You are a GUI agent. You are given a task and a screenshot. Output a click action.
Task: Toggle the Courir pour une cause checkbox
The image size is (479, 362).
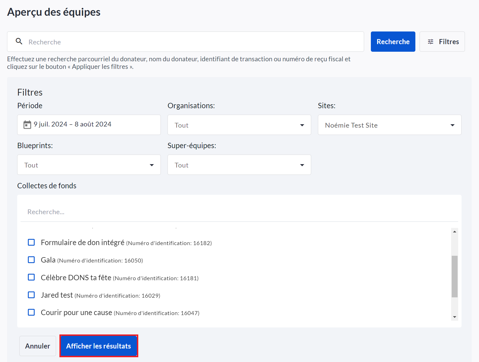click(31, 312)
